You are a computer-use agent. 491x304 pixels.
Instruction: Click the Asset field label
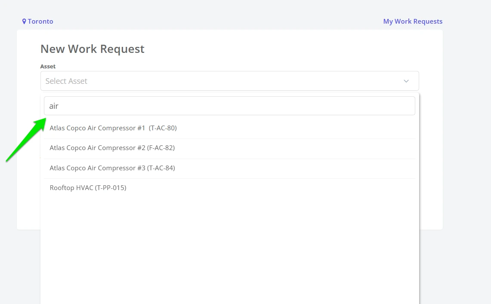[x=48, y=66]
